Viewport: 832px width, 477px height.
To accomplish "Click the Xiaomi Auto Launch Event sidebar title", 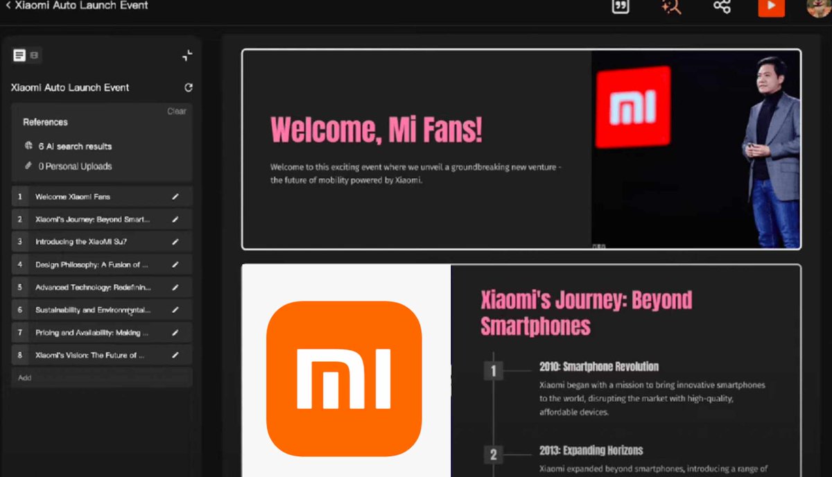I will click(70, 87).
